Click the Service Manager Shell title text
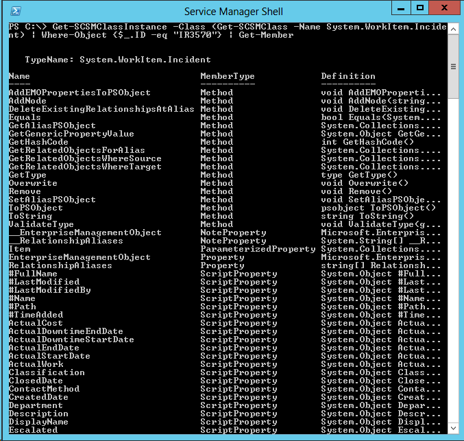The width and height of the screenshot is (464, 441). tap(234, 12)
